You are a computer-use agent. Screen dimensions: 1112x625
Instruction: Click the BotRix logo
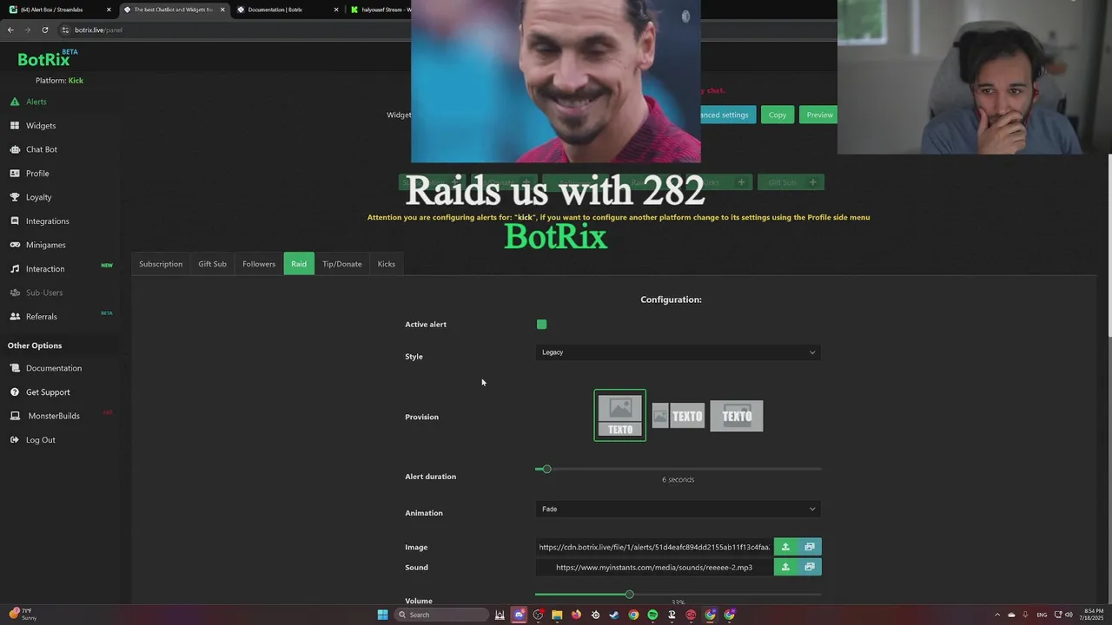(43, 60)
